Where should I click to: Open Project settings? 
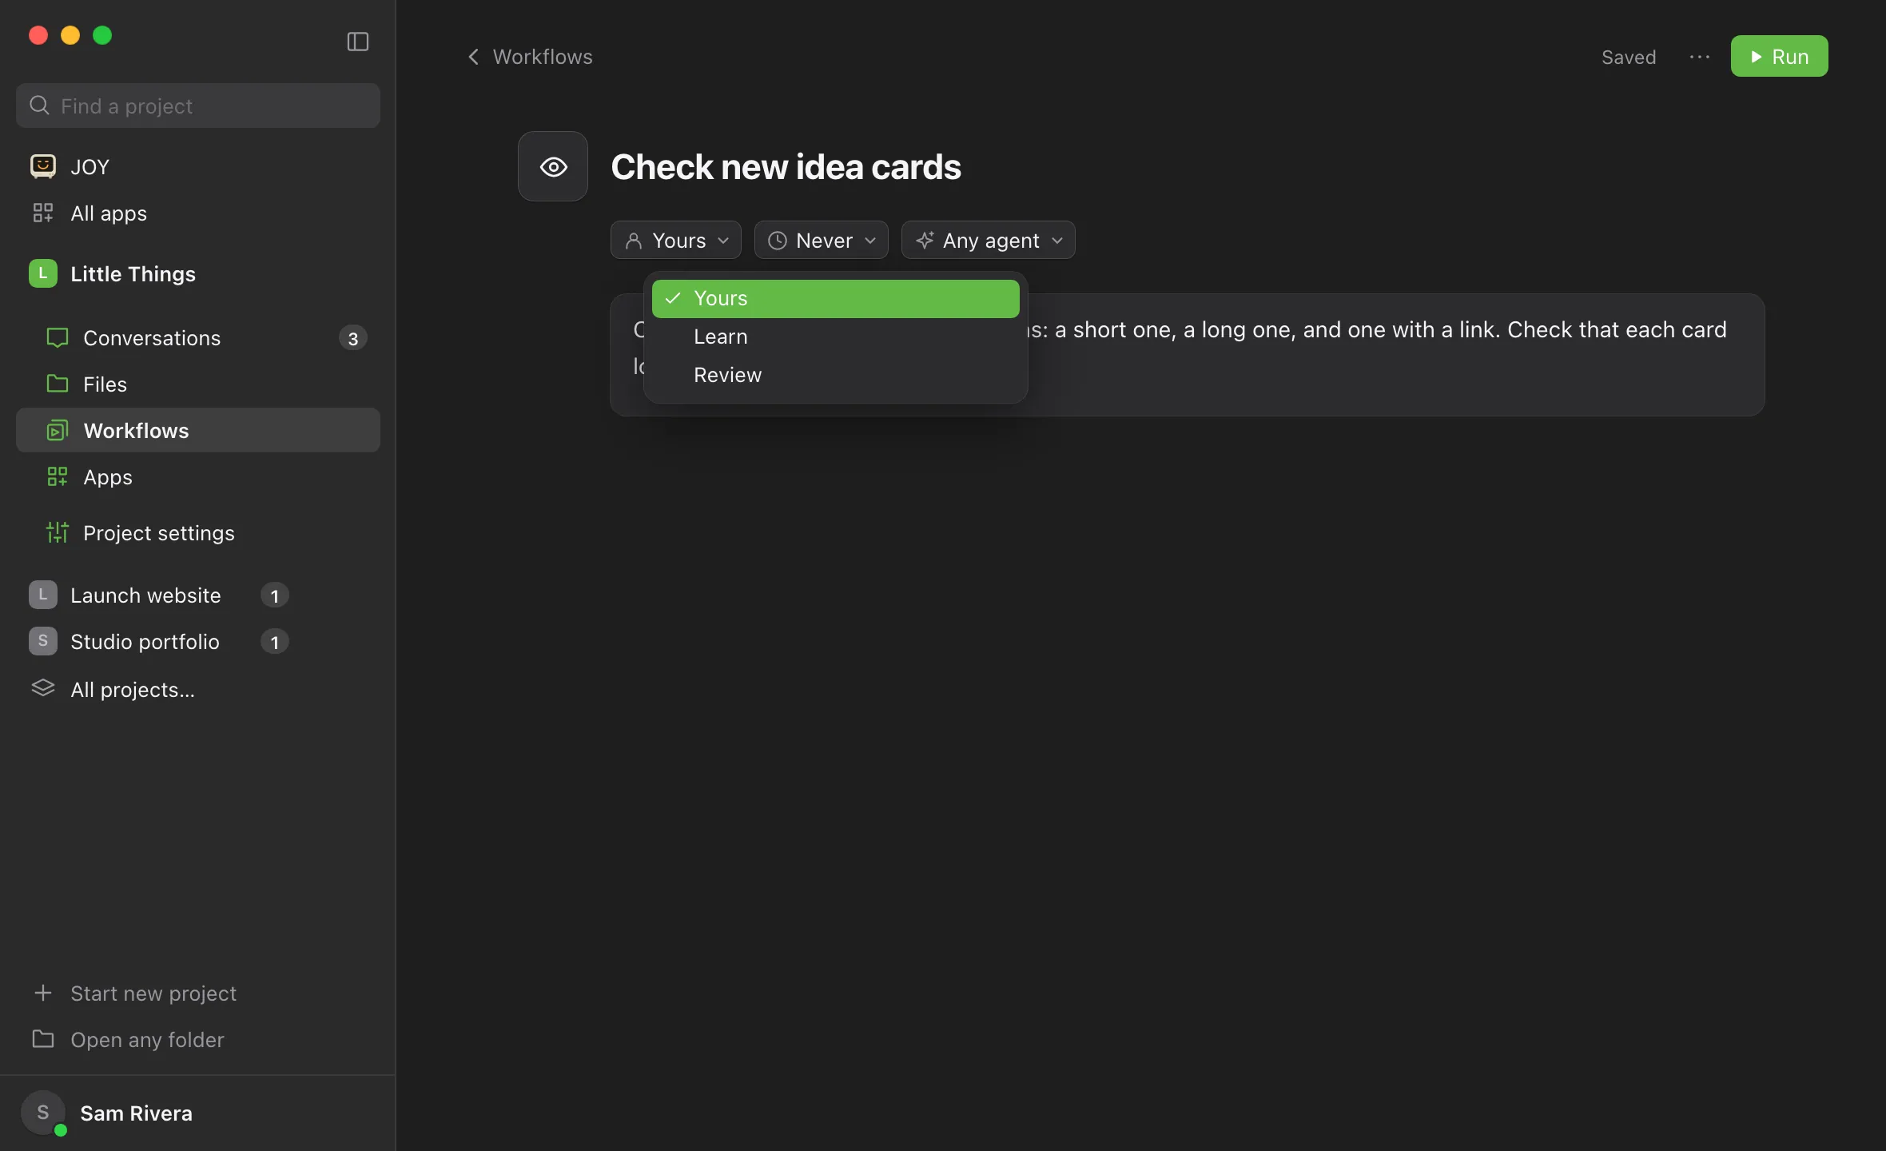pyautogui.click(x=198, y=533)
